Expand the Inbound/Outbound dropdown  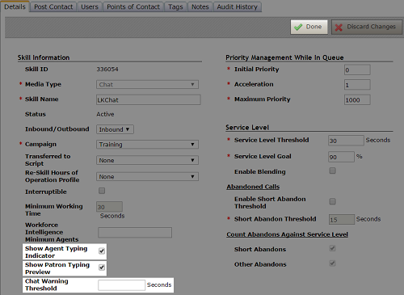click(x=115, y=129)
